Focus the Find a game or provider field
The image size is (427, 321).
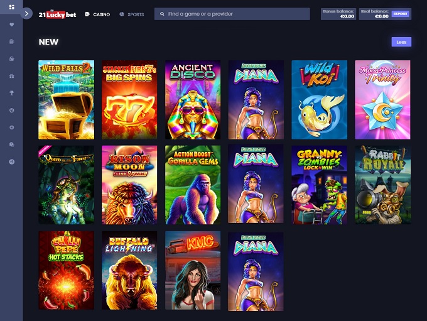pyautogui.click(x=235, y=14)
